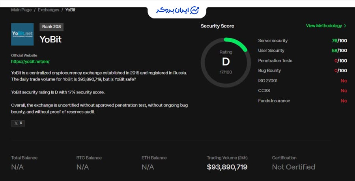Click the 'Overall, the exchange is uncertified' paragraph
Image resolution: width=355 pixels, height=181 pixels.
coord(99,108)
